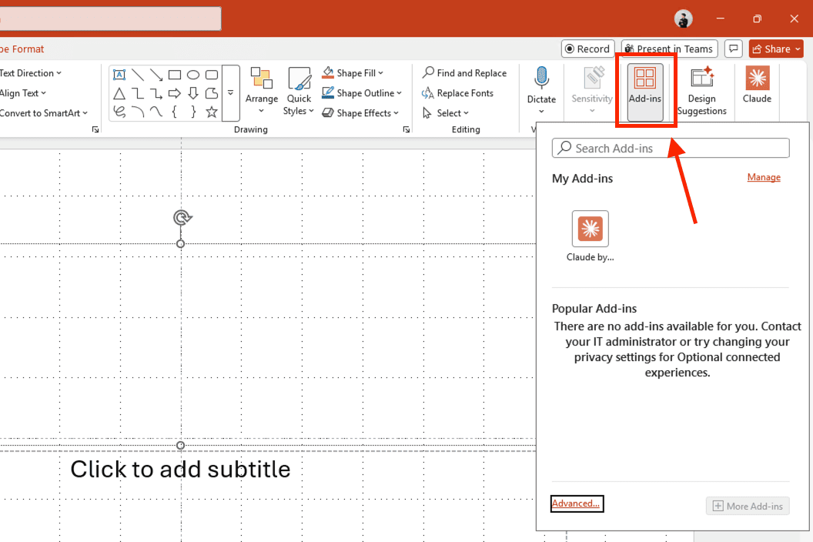Click the top middle sizing handle of title placeholder
Image resolution: width=813 pixels, height=542 pixels.
[x=180, y=244]
